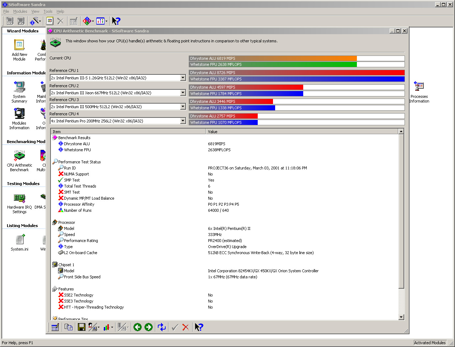Click the copy icon in bottom toolbar
The image size is (455, 347).
click(69, 327)
